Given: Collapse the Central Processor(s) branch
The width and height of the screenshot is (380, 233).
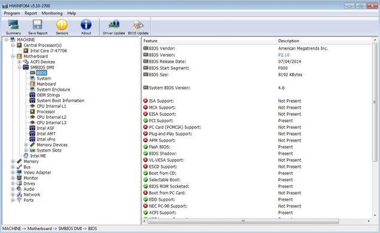Looking at the screenshot, I should pos(13,45).
